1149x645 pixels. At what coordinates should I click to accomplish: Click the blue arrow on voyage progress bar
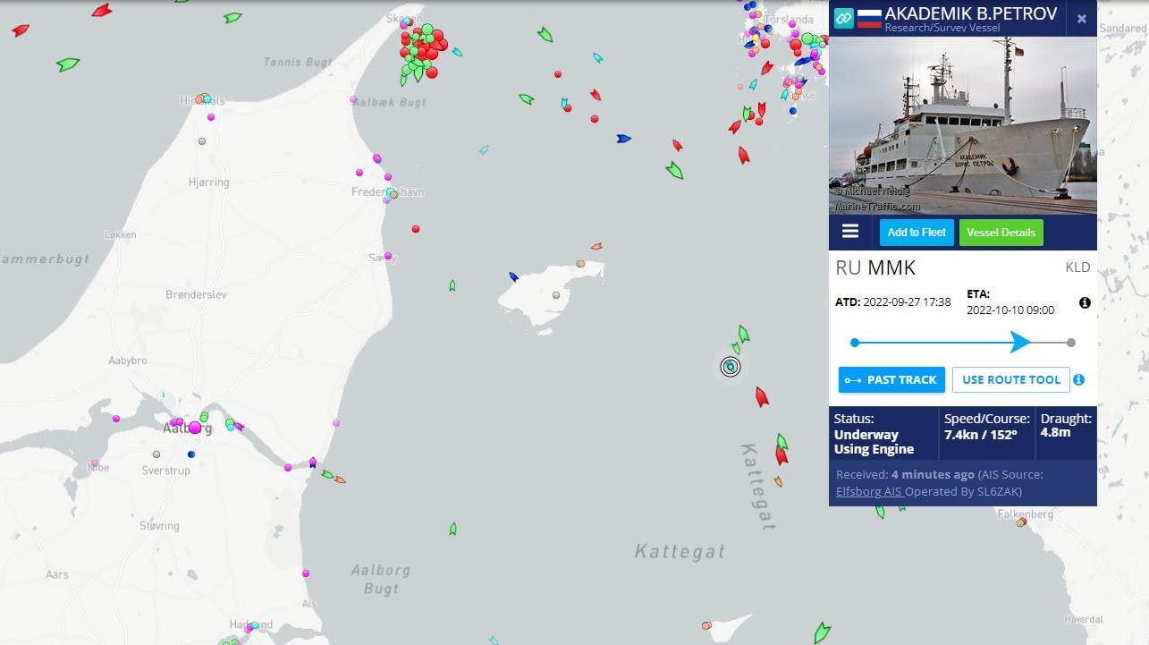tap(1020, 342)
